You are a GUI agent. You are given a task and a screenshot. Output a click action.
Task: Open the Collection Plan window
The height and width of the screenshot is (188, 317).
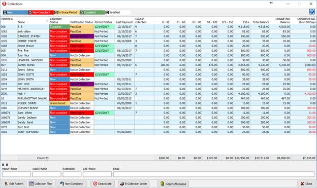click(41, 183)
